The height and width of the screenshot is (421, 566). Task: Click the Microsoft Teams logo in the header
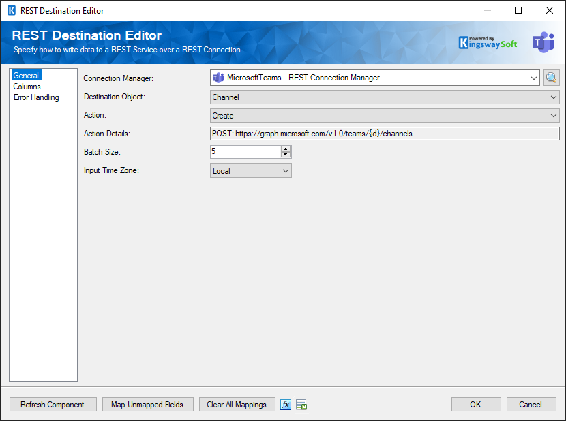(543, 42)
